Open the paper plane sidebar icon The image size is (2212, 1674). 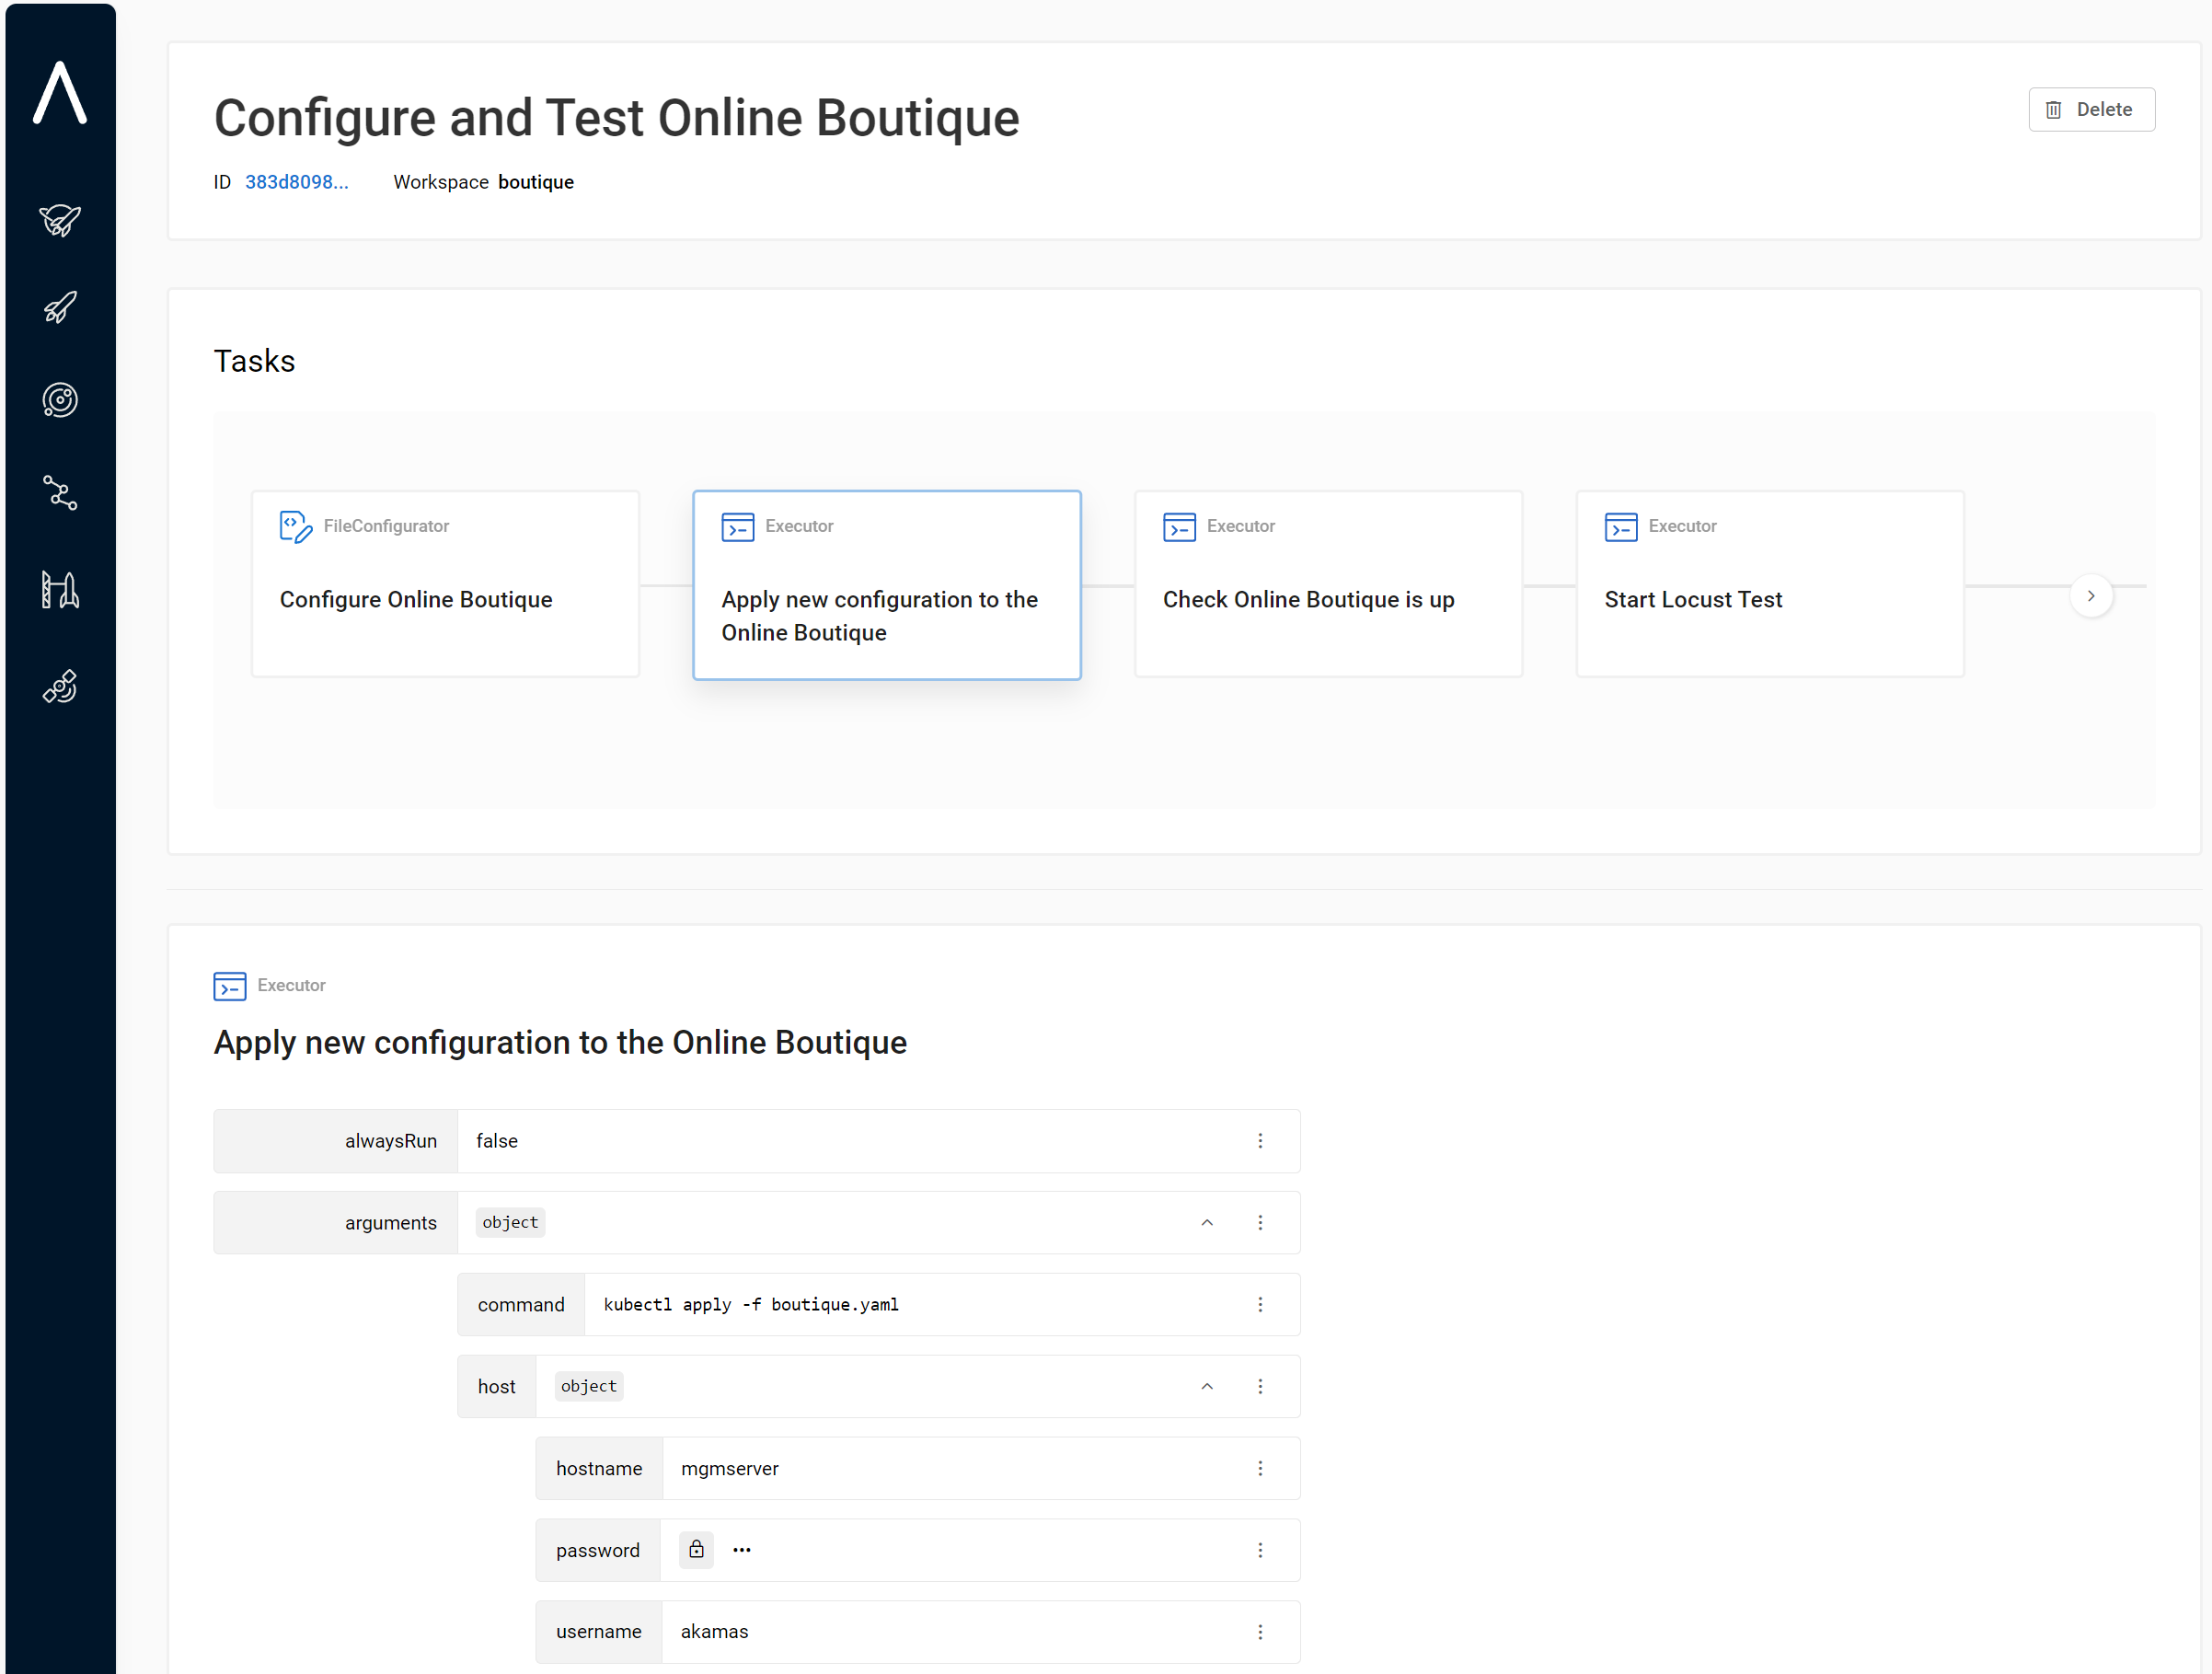pyautogui.click(x=60, y=219)
